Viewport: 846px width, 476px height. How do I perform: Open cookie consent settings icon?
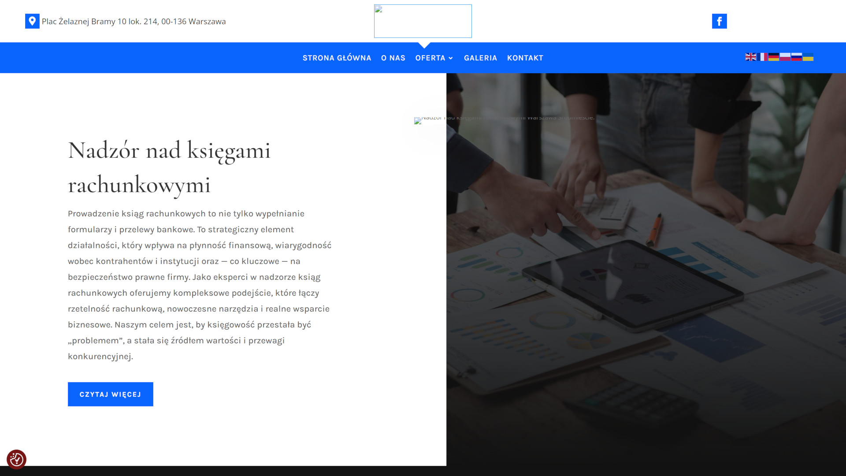click(x=16, y=459)
